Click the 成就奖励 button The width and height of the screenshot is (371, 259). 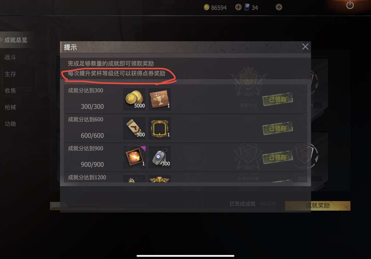[x=318, y=206]
